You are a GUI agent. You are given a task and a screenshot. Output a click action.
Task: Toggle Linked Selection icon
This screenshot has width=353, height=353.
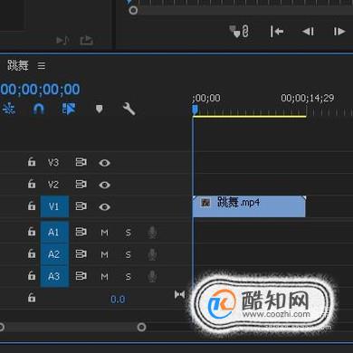(69, 109)
